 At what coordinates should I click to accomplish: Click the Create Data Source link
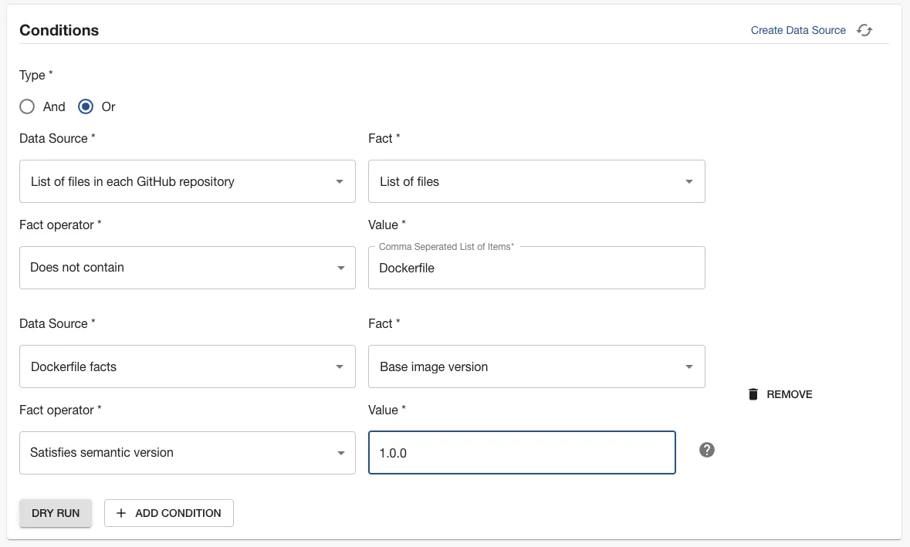[798, 30]
